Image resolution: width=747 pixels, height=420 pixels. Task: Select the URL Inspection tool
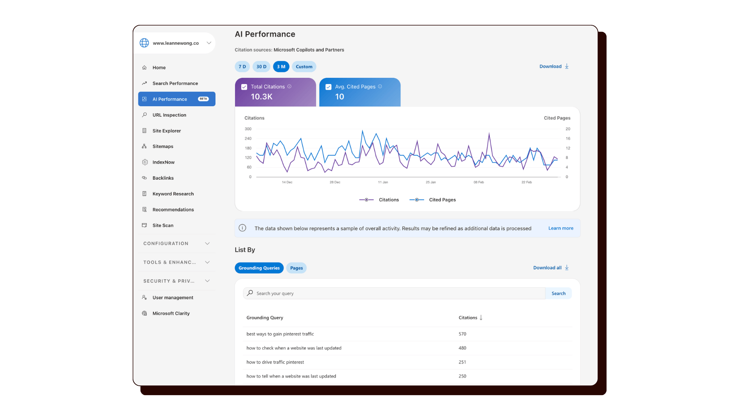tap(169, 115)
